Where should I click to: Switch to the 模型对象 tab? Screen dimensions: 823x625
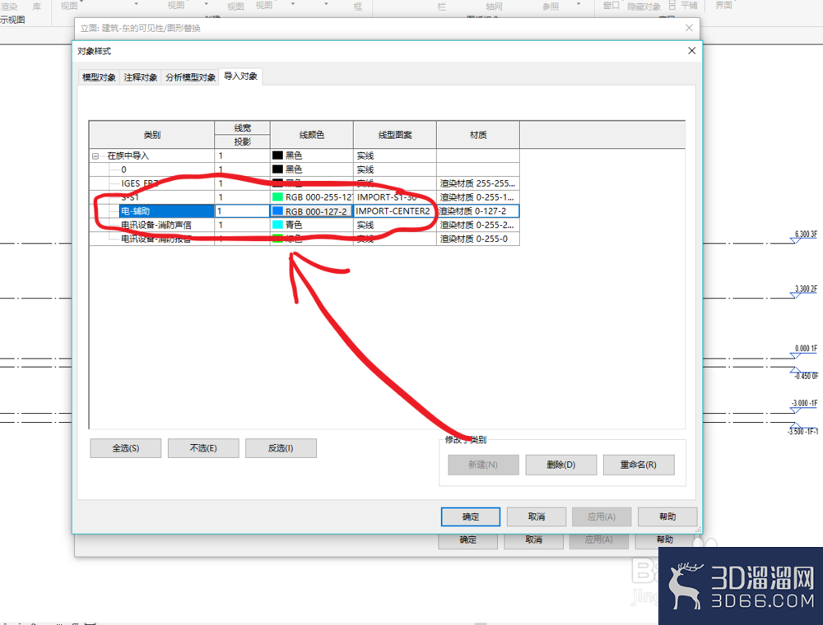(x=99, y=77)
